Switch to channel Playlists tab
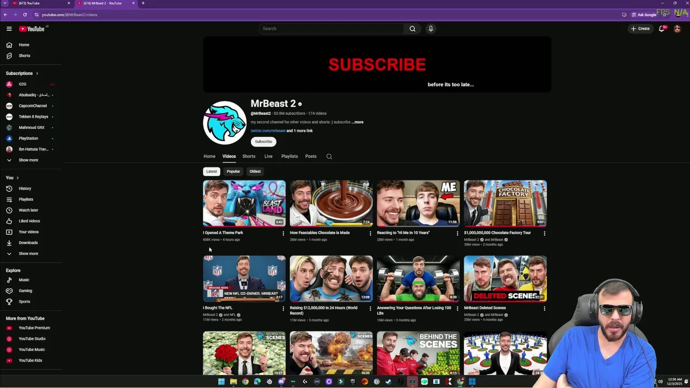690x388 pixels. (289, 156)
